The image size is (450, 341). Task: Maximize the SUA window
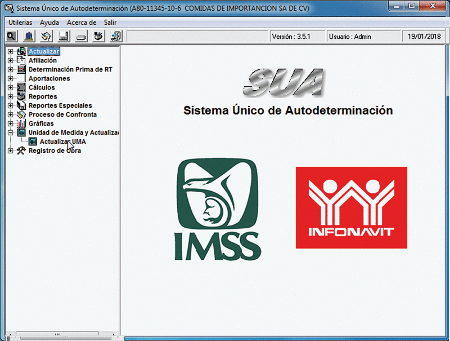(412, 6)
